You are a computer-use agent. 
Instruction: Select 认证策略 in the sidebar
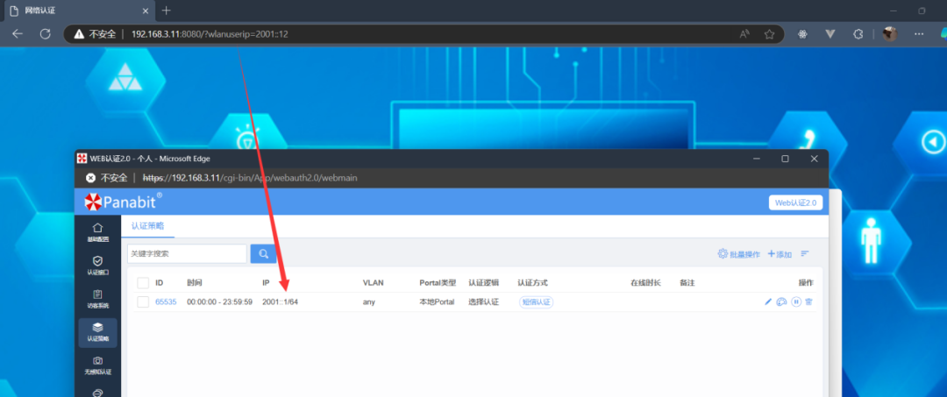(98, 332)
